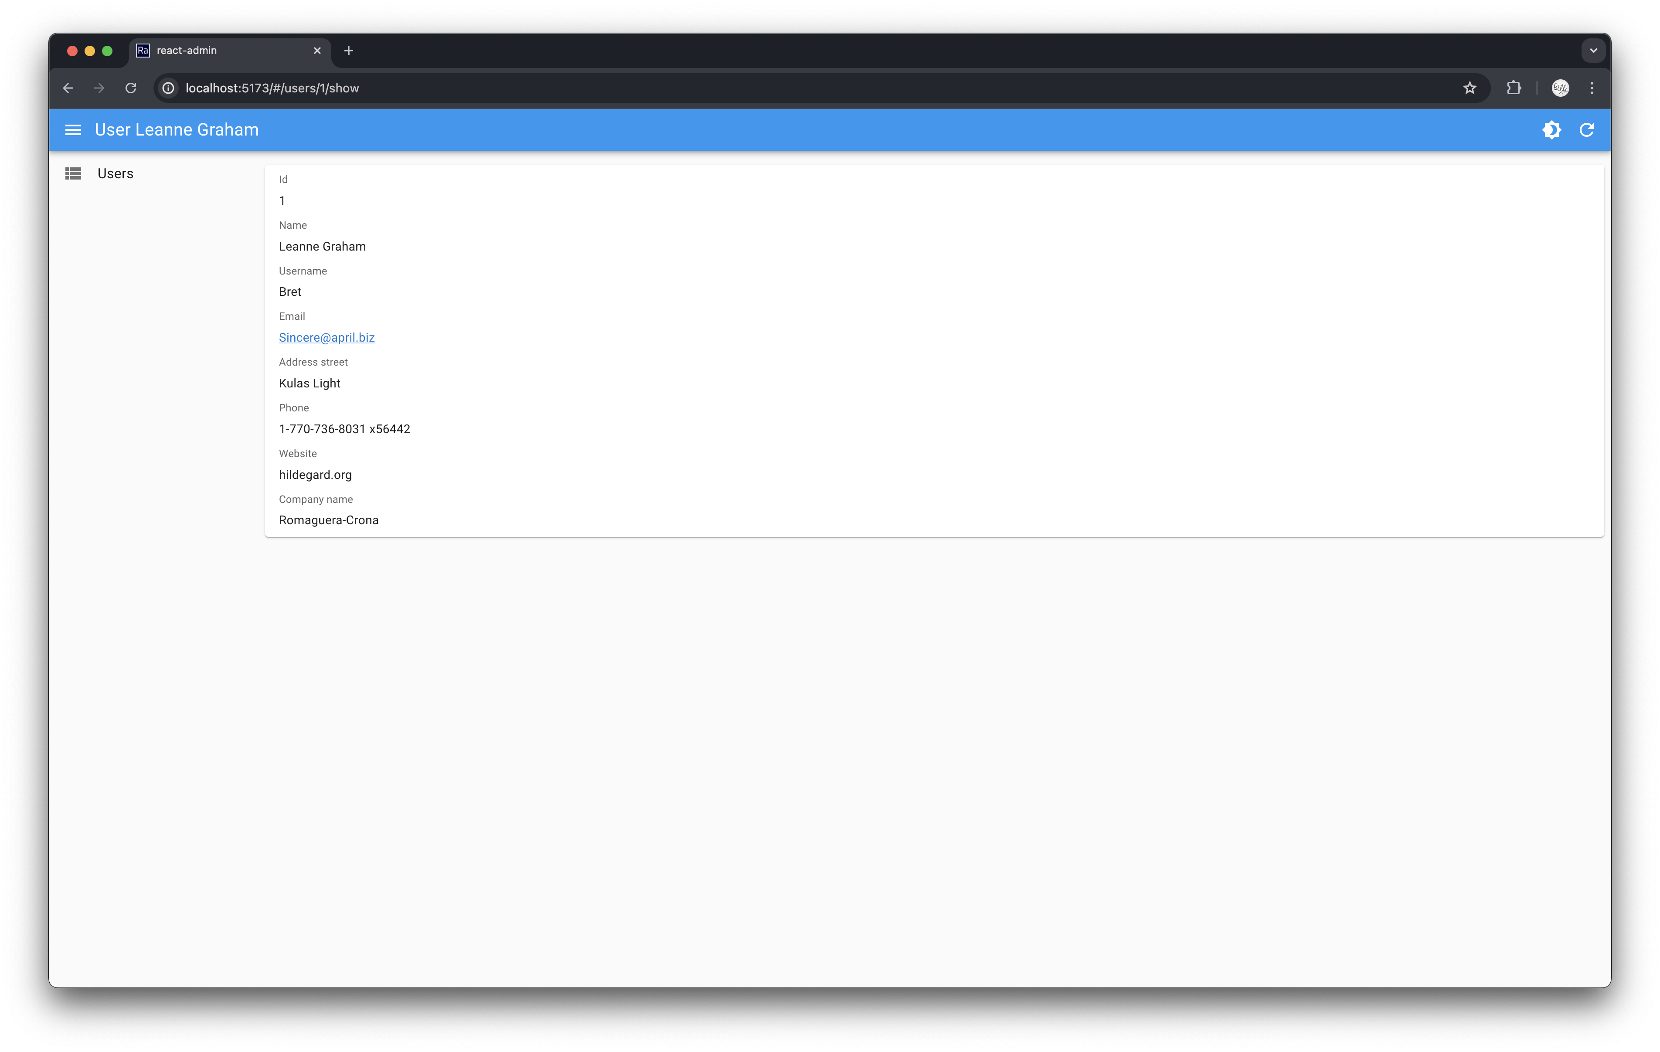1660x1052 pixels.
Task: Click the app bar refresh icon
Action: (x=1587, y=129)
